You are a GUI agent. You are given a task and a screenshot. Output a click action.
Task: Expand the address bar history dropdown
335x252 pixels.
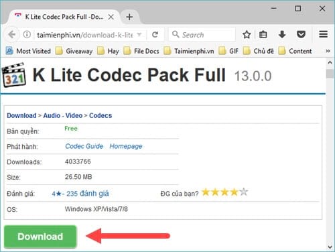point(139,35)
